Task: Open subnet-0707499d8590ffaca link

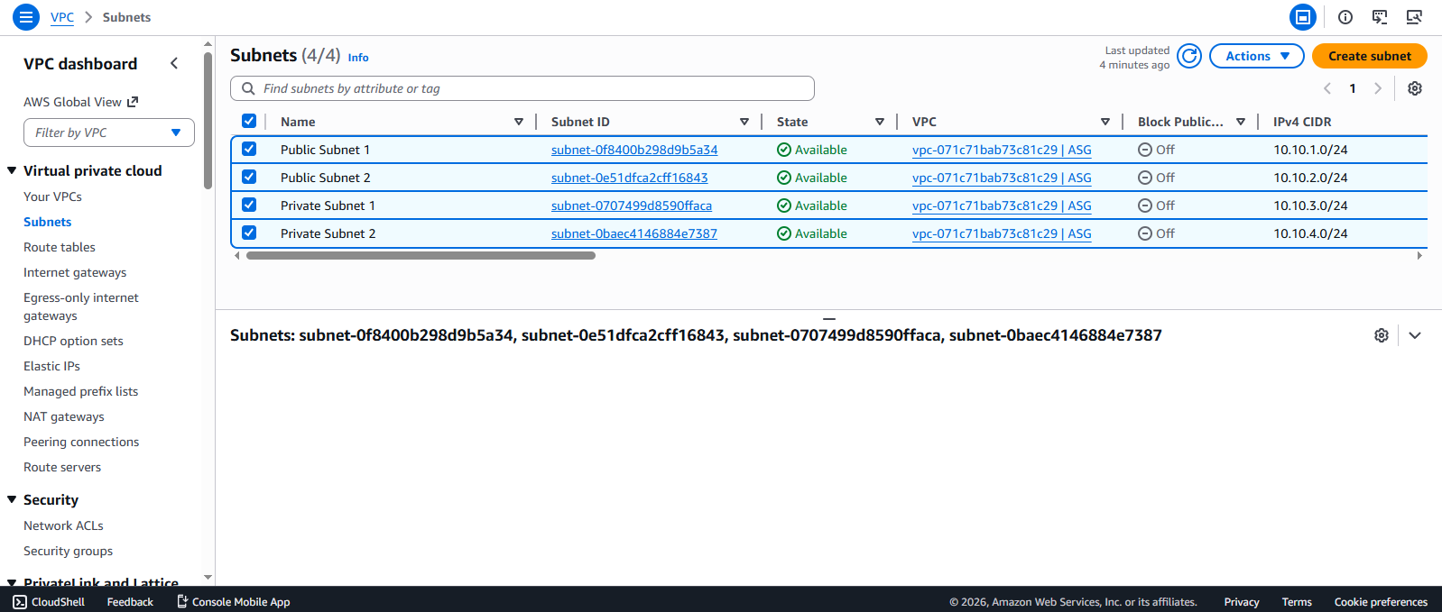Action: (x=632, y=206)
